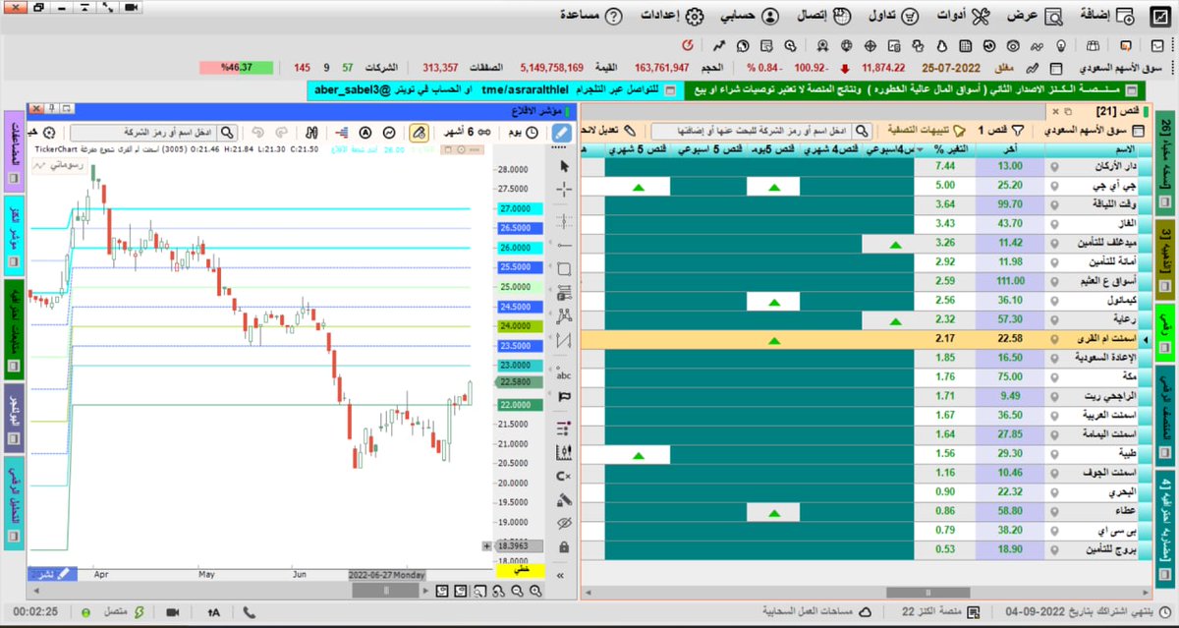This screenshot has height=628, width=1179.
Task: Click the تنبيهات التصفية button
Action: (926, 130)
